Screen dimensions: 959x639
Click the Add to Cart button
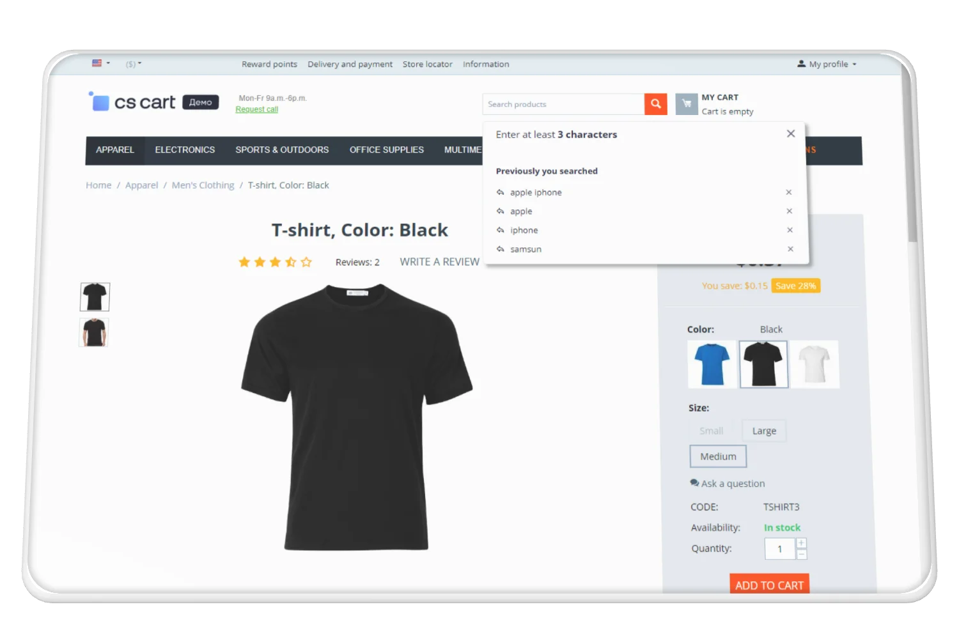tap(769, 584)
